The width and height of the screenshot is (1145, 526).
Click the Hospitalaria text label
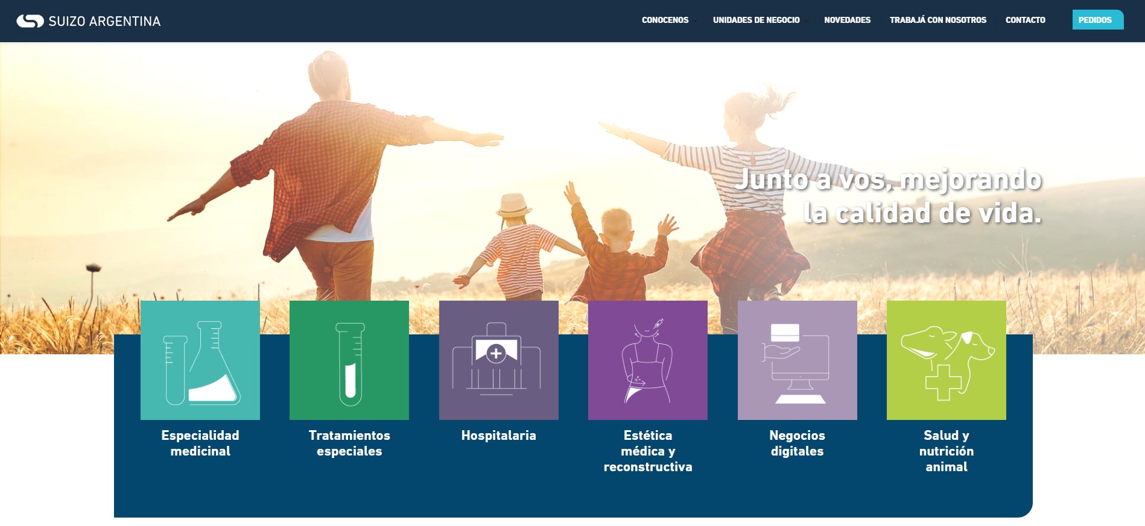point(498,435)
